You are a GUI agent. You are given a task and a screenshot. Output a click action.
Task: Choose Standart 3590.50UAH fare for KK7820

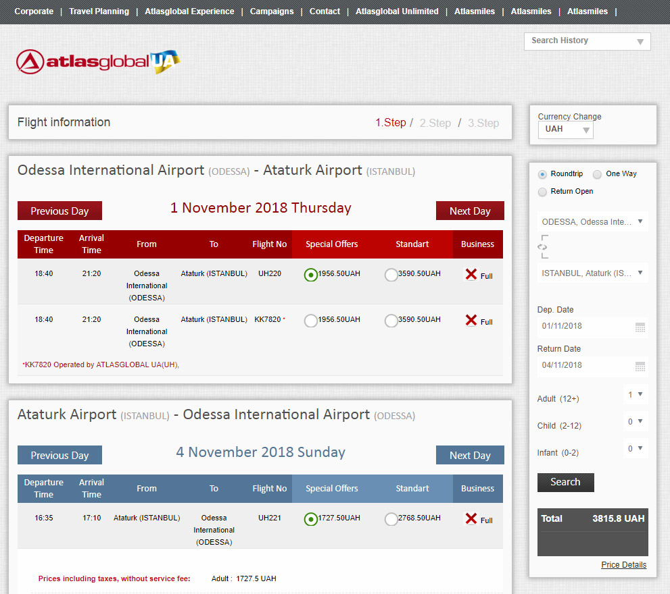tap(391, 321)
